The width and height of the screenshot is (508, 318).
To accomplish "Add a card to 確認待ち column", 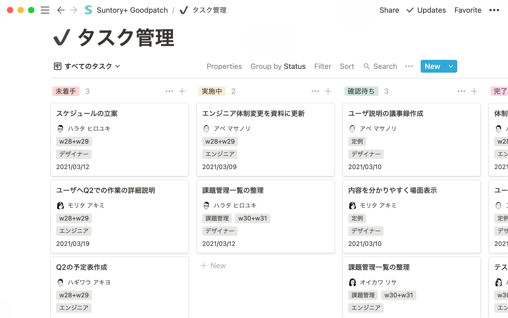I will (x=474, y=91).
